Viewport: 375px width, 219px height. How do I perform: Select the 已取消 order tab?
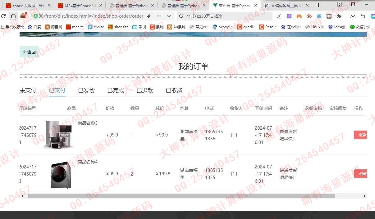(x=174, y=90)
